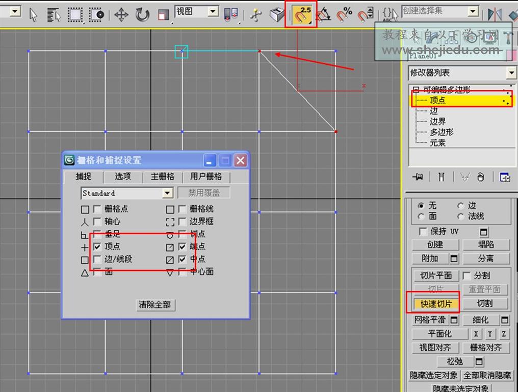Click the Select Object arrow tool
The width and height of the screenshot is (518, 392).
click(x=34, y=14)
